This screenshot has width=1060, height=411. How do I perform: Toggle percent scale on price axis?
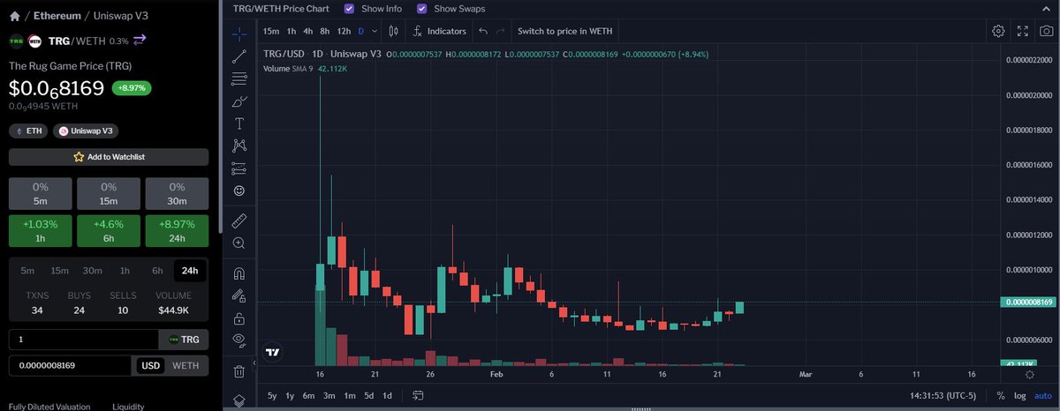[x=1000, y=396]
